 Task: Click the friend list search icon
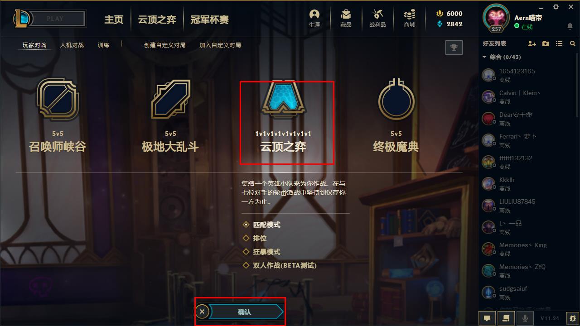click(x=573, y=43)
